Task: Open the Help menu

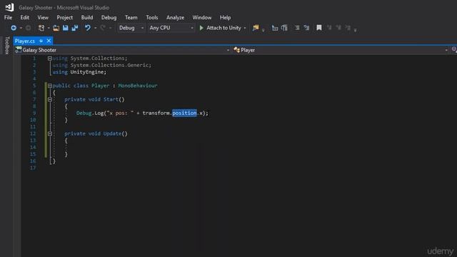Action: click(x=226, y=17)
